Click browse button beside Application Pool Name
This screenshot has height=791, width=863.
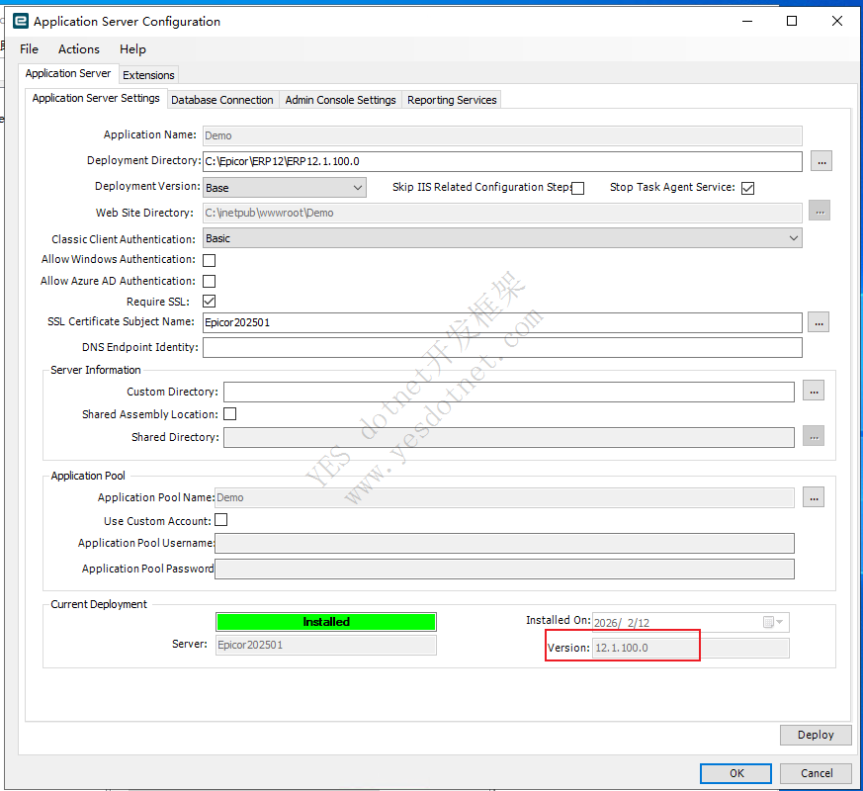813,497
